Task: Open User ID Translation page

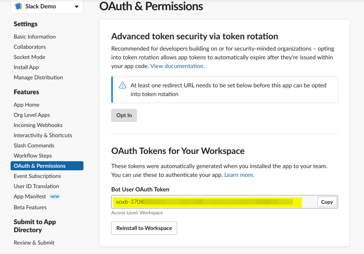Action: tap(36, 186)
